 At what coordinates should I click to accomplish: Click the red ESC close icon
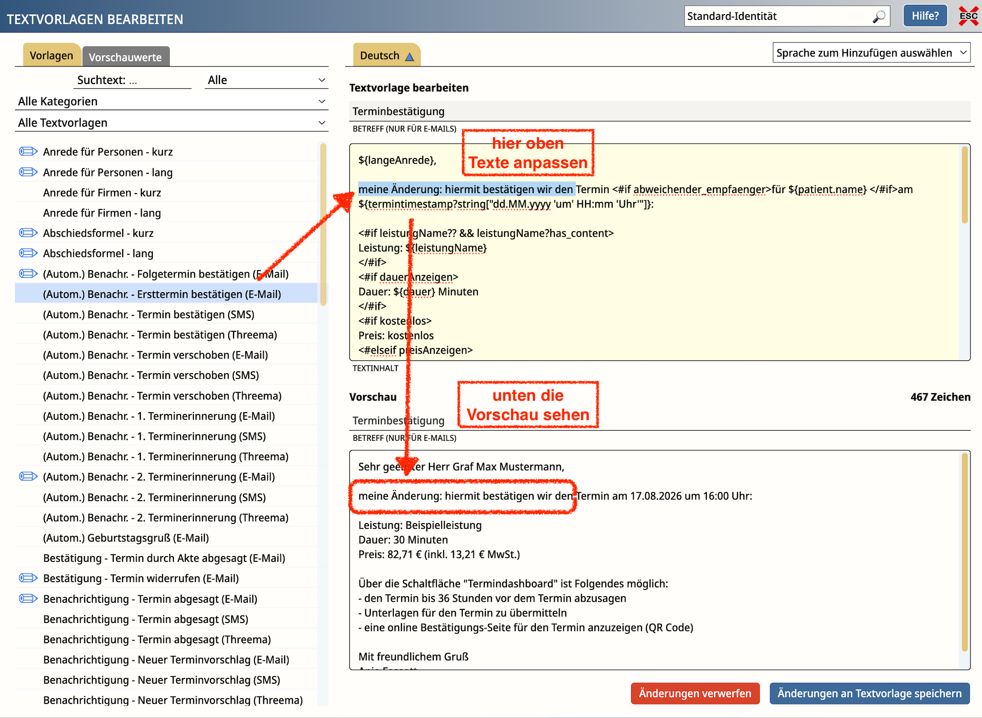point(968,16)
